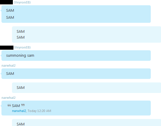This screenshot has height=126, width=161.
Task: Click narwhal2 name above the quoted message
Action: tap(8, 98)
